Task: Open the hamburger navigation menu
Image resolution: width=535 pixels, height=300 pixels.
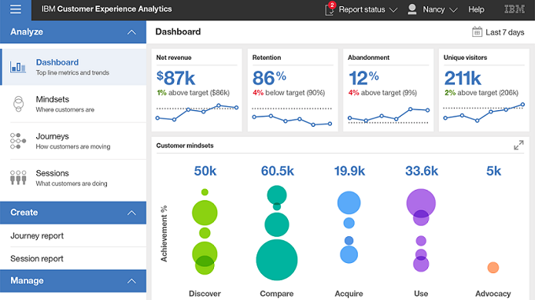Action: coord(16,9)
